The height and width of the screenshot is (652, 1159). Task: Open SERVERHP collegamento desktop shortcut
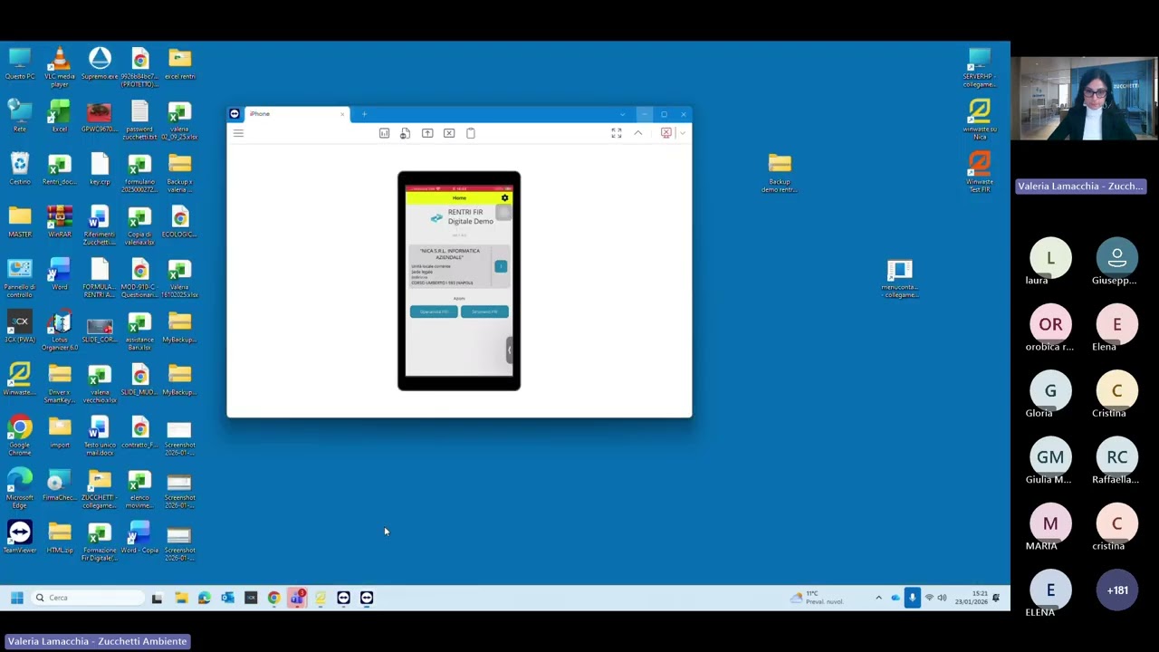(979, 68)
